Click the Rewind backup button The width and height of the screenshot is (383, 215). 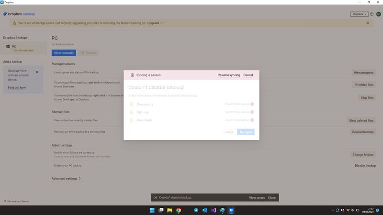(x=363, y=132)
